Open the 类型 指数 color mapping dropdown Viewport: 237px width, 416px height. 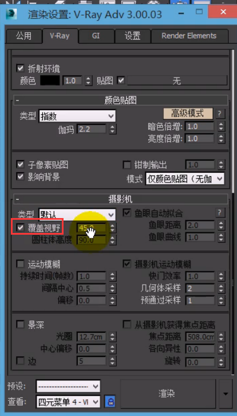[x=77, y=116]
